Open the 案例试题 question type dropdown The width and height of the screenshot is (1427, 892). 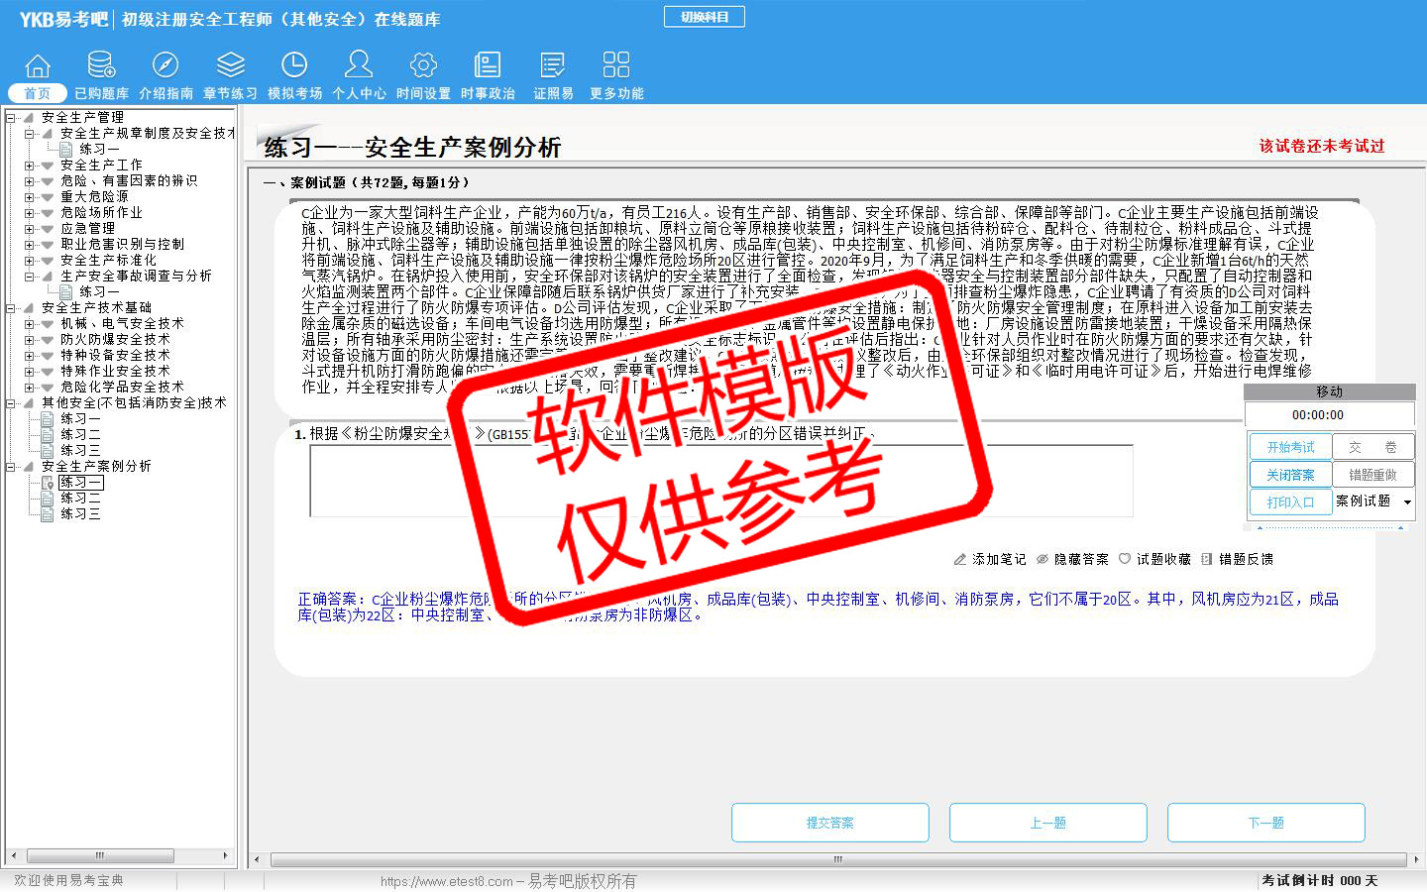pyautogui.click(x=1406, y=502)
